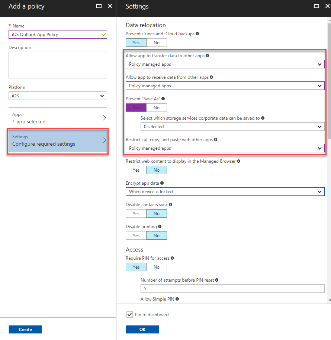The image size is (331, 340).
Task: Click info icon beside Allow Simple PIN
Action: pyautogui.click(x=177, y=299)
